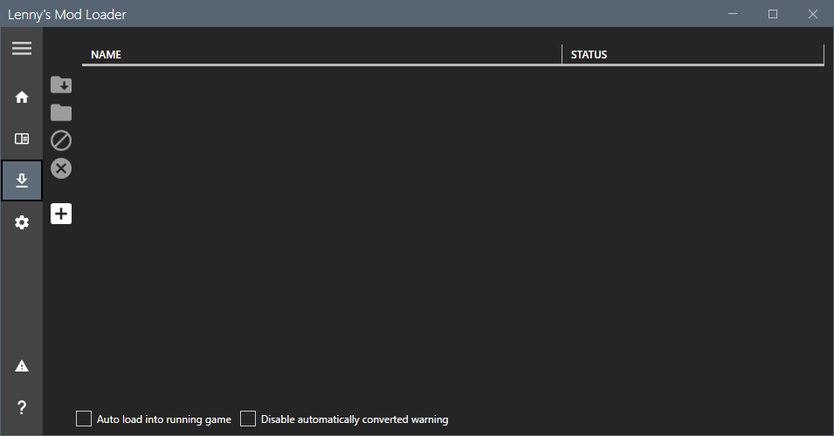834x436 pixels.
Task: Toggle Disable automatically converted warning checkbox
Action: (248, 419)
